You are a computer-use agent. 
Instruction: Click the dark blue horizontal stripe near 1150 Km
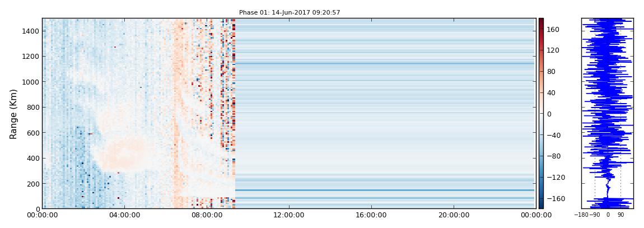(385, 63)
